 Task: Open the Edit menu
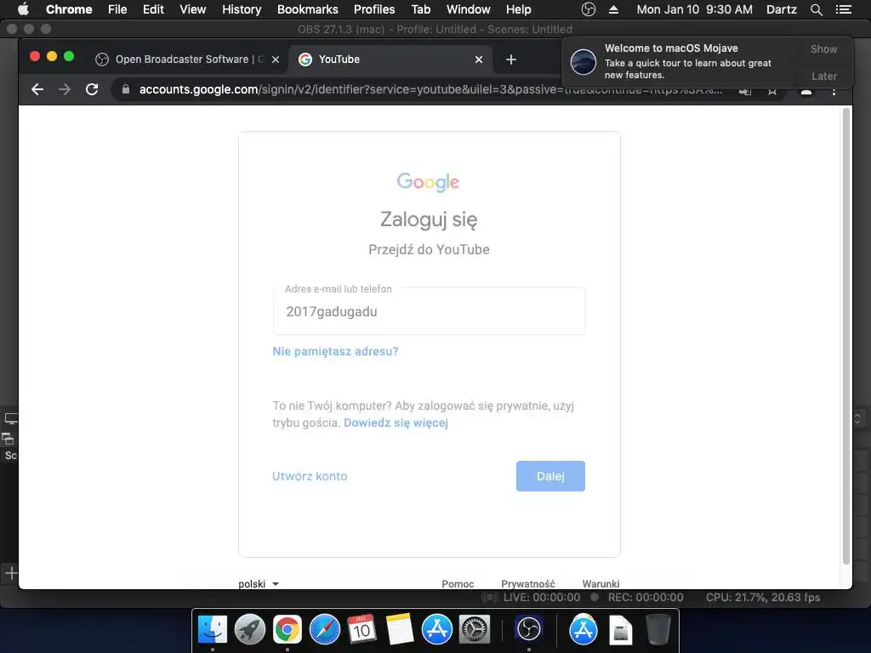click(x=153, y=9)
